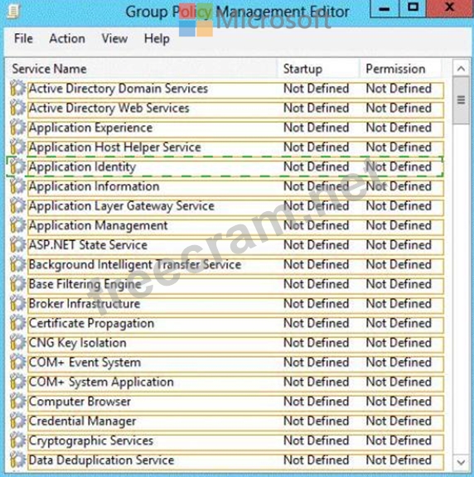
Task: Click the Cryptographic Services gear icon
Action: [17, 441]
